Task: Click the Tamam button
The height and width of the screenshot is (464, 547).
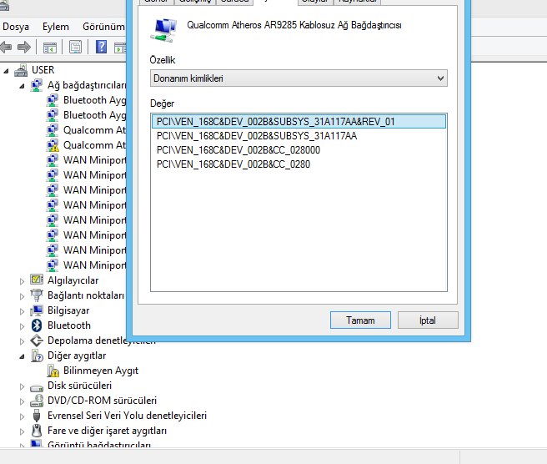Action: (360, 320)
